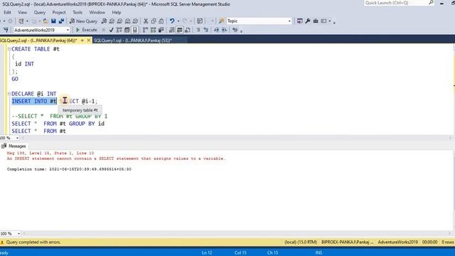
Task: Toggle Include Actual Execution Plan
Action: pyautogui.click(x=145, y=30)
